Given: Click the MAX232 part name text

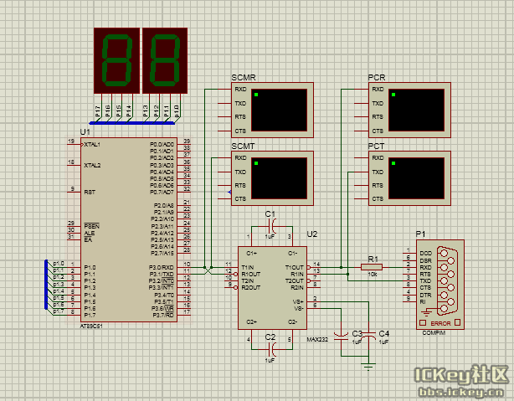Looking at the screenshot, I should 317,339.
